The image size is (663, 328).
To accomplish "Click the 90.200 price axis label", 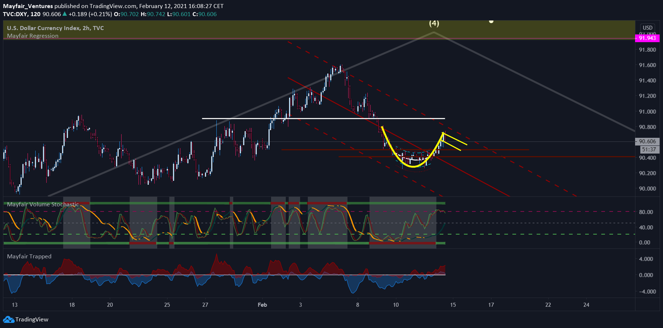I will pyautogui.click(x=647, y=173).
